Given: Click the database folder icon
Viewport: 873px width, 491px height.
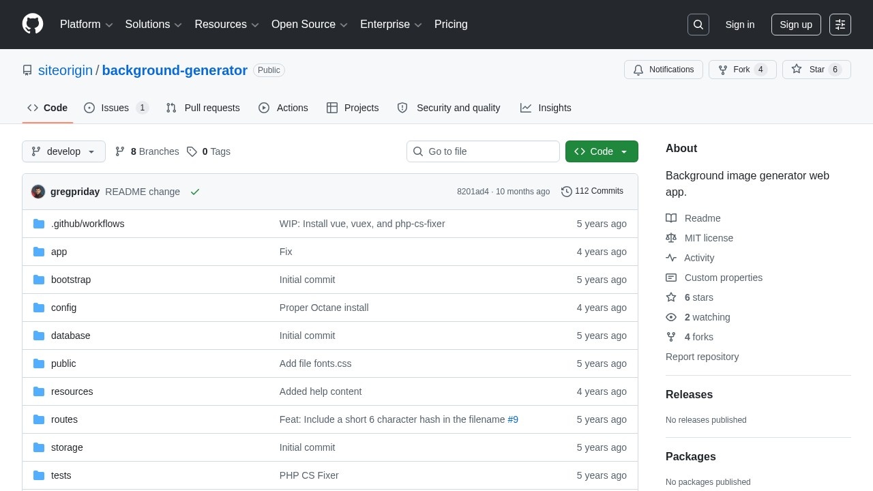Looking at the screenshot, I should click(39, 336).
